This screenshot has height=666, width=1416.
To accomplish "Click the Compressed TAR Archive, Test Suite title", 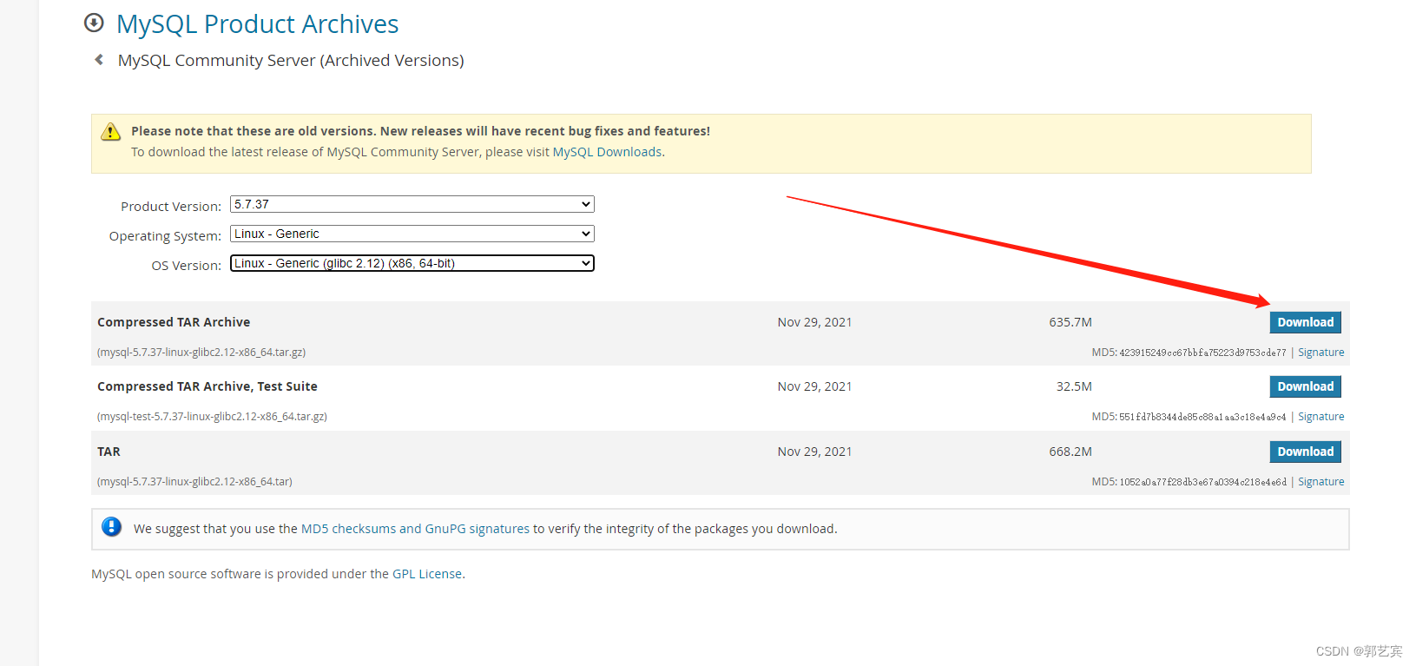I will (207, 386).
